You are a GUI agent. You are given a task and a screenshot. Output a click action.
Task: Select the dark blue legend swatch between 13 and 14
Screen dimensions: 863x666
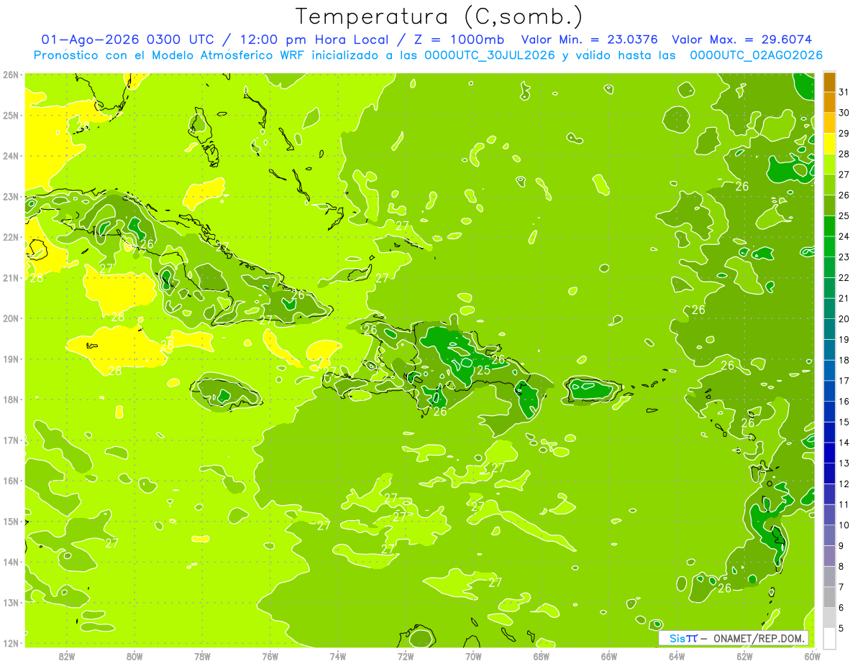click(x=829, y=453)
